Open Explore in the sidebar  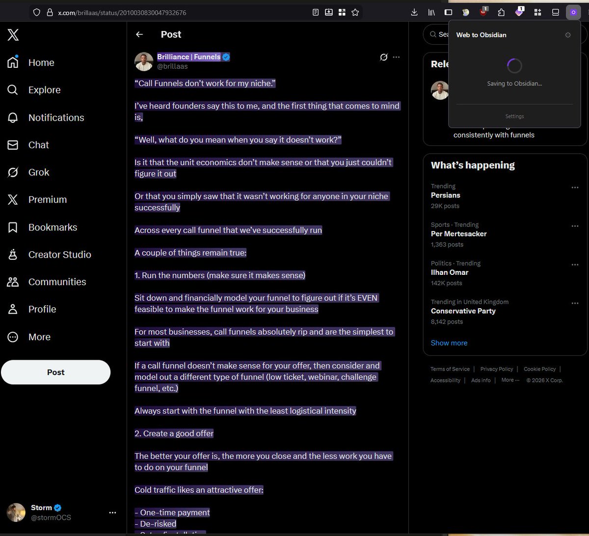(x=34, y=90)
